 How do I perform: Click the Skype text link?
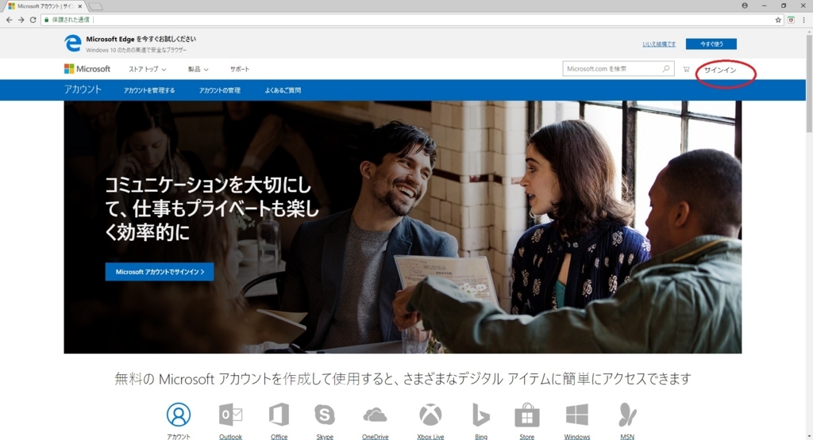pyautogui.click(x=325, y=437)
